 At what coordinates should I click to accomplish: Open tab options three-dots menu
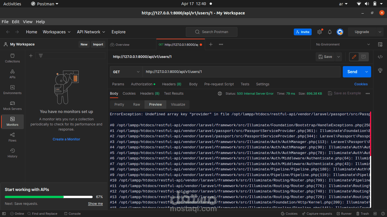point(221,44)
